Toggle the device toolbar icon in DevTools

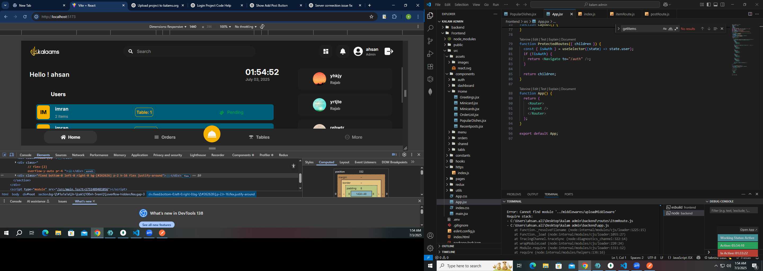pyautogui.click(x=12, y=155)
